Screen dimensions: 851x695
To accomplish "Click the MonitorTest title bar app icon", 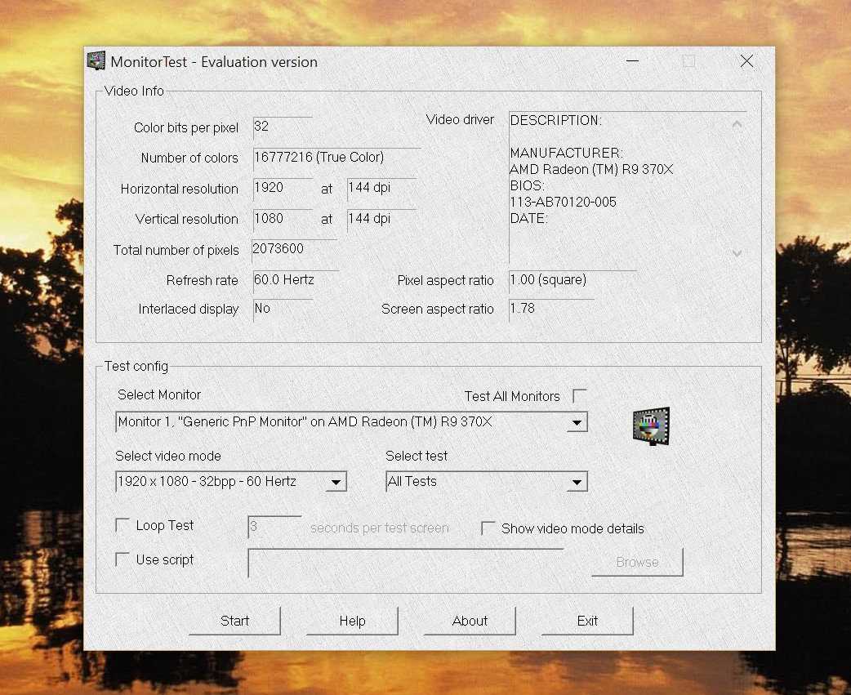I will 96,61.
